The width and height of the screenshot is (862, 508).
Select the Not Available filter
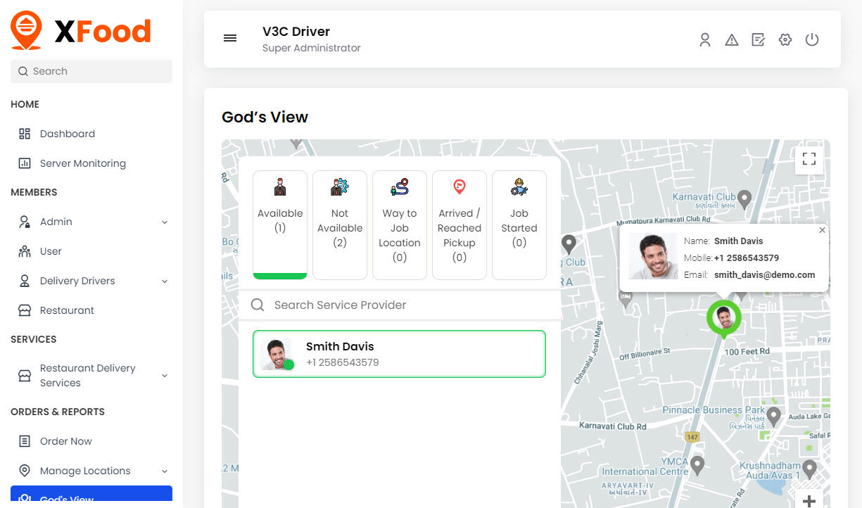[x=340, y=224]
